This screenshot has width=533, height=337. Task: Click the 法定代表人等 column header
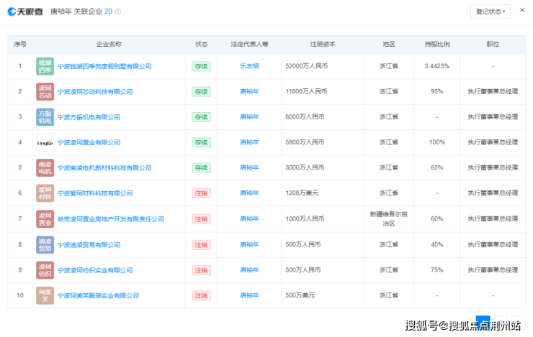click(x=249, y=44)
